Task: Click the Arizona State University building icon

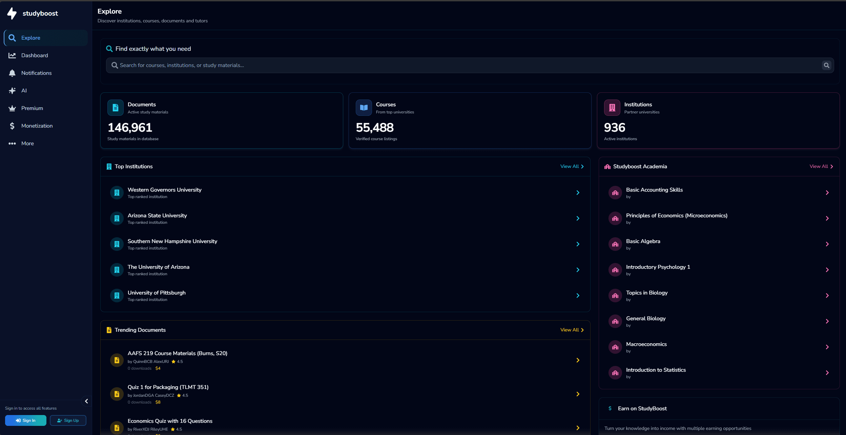Action: click(117, 218)
